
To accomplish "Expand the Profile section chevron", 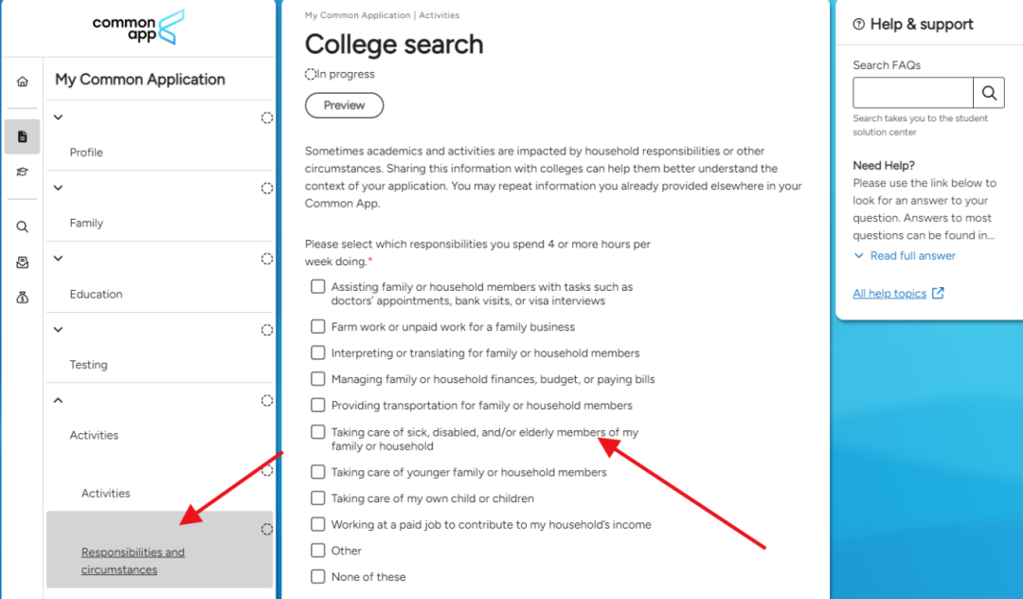I will [x=58, y=118].
